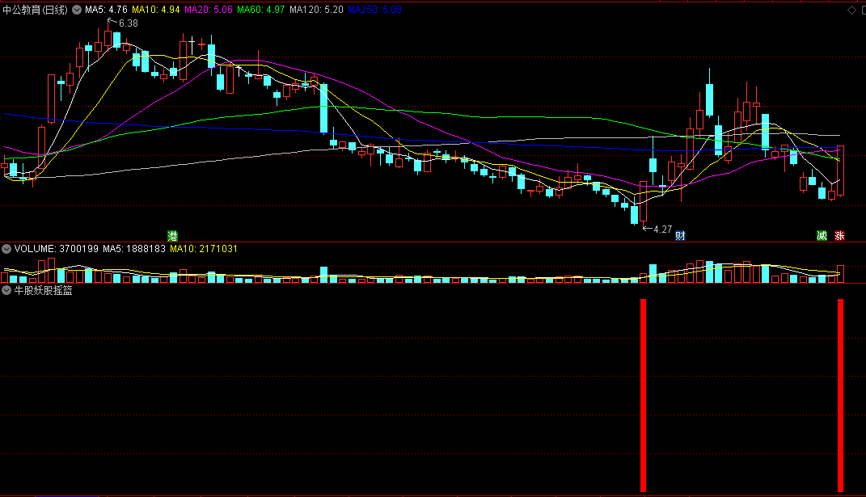Screen dimensions: 866x497
Task: Click the VOLUME: 3700199 value
Action: [x=57, y=249]
